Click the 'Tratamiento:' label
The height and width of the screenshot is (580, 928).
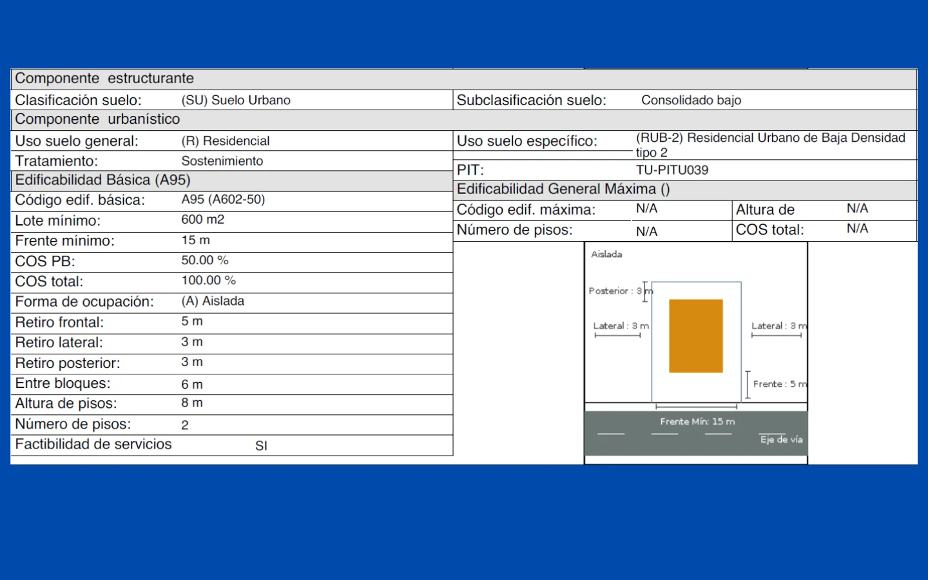click(57, 161)
